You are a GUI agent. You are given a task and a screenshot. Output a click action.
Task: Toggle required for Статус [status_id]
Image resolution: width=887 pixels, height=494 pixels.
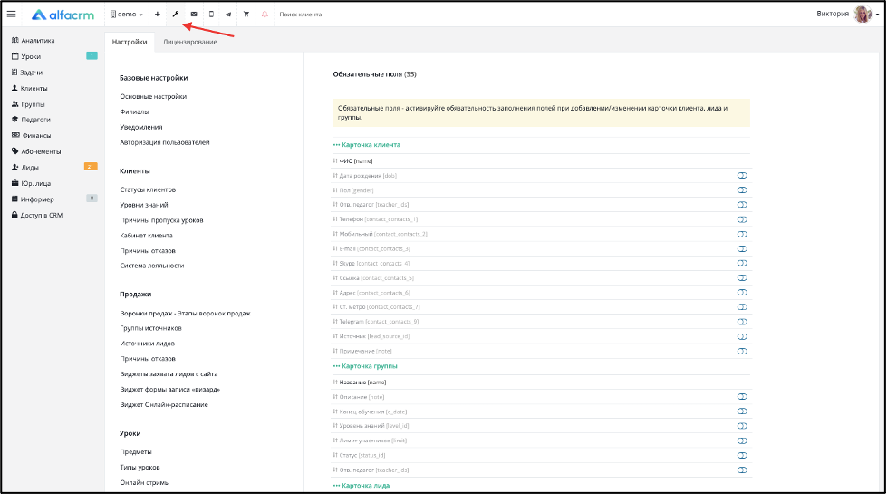point(742,456)
